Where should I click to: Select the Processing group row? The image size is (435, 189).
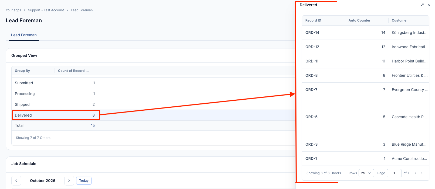point(153,94)
